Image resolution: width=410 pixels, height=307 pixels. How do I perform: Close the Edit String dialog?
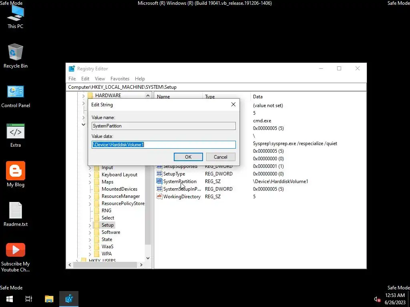[233, 104]
